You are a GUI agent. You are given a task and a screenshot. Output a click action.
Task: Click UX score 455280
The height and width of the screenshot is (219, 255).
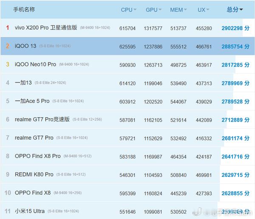tap(204, 28)
